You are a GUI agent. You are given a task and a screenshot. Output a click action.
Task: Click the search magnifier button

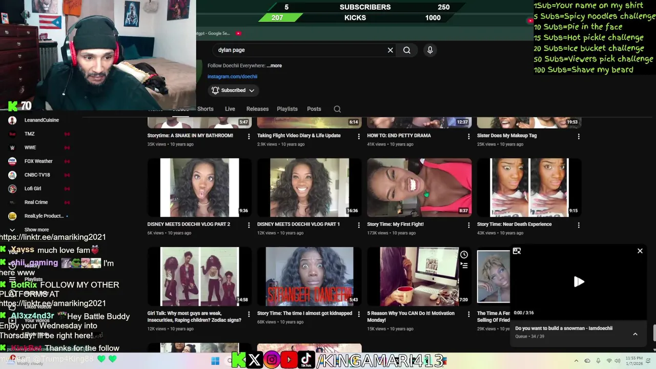[407, 50]
